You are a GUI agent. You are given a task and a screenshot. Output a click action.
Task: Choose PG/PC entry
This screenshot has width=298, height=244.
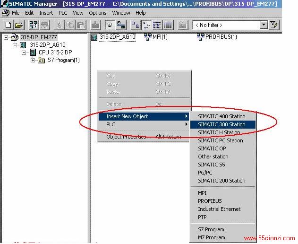223,173
